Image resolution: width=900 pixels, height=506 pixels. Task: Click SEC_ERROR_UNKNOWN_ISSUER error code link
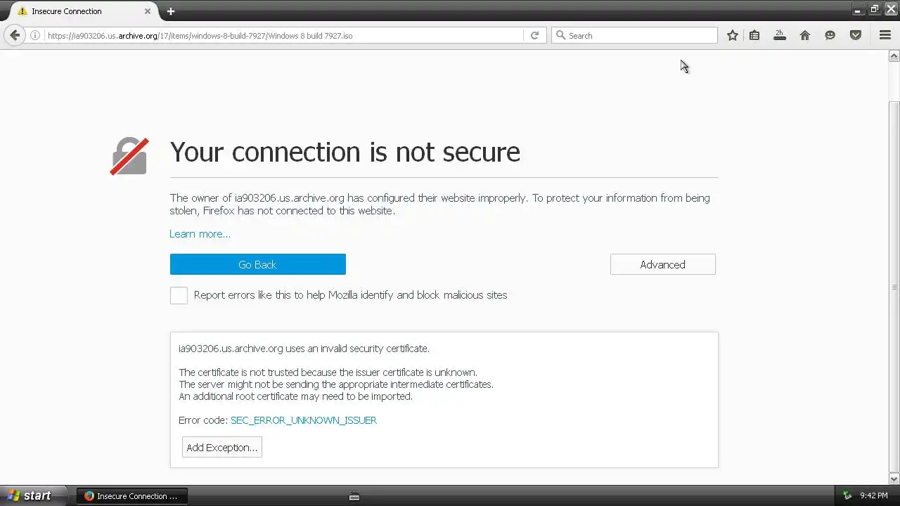click(x=303, y=420)
